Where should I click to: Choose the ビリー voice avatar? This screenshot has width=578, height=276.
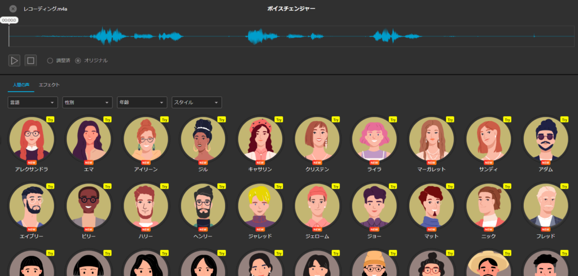[x=89, y=207]
